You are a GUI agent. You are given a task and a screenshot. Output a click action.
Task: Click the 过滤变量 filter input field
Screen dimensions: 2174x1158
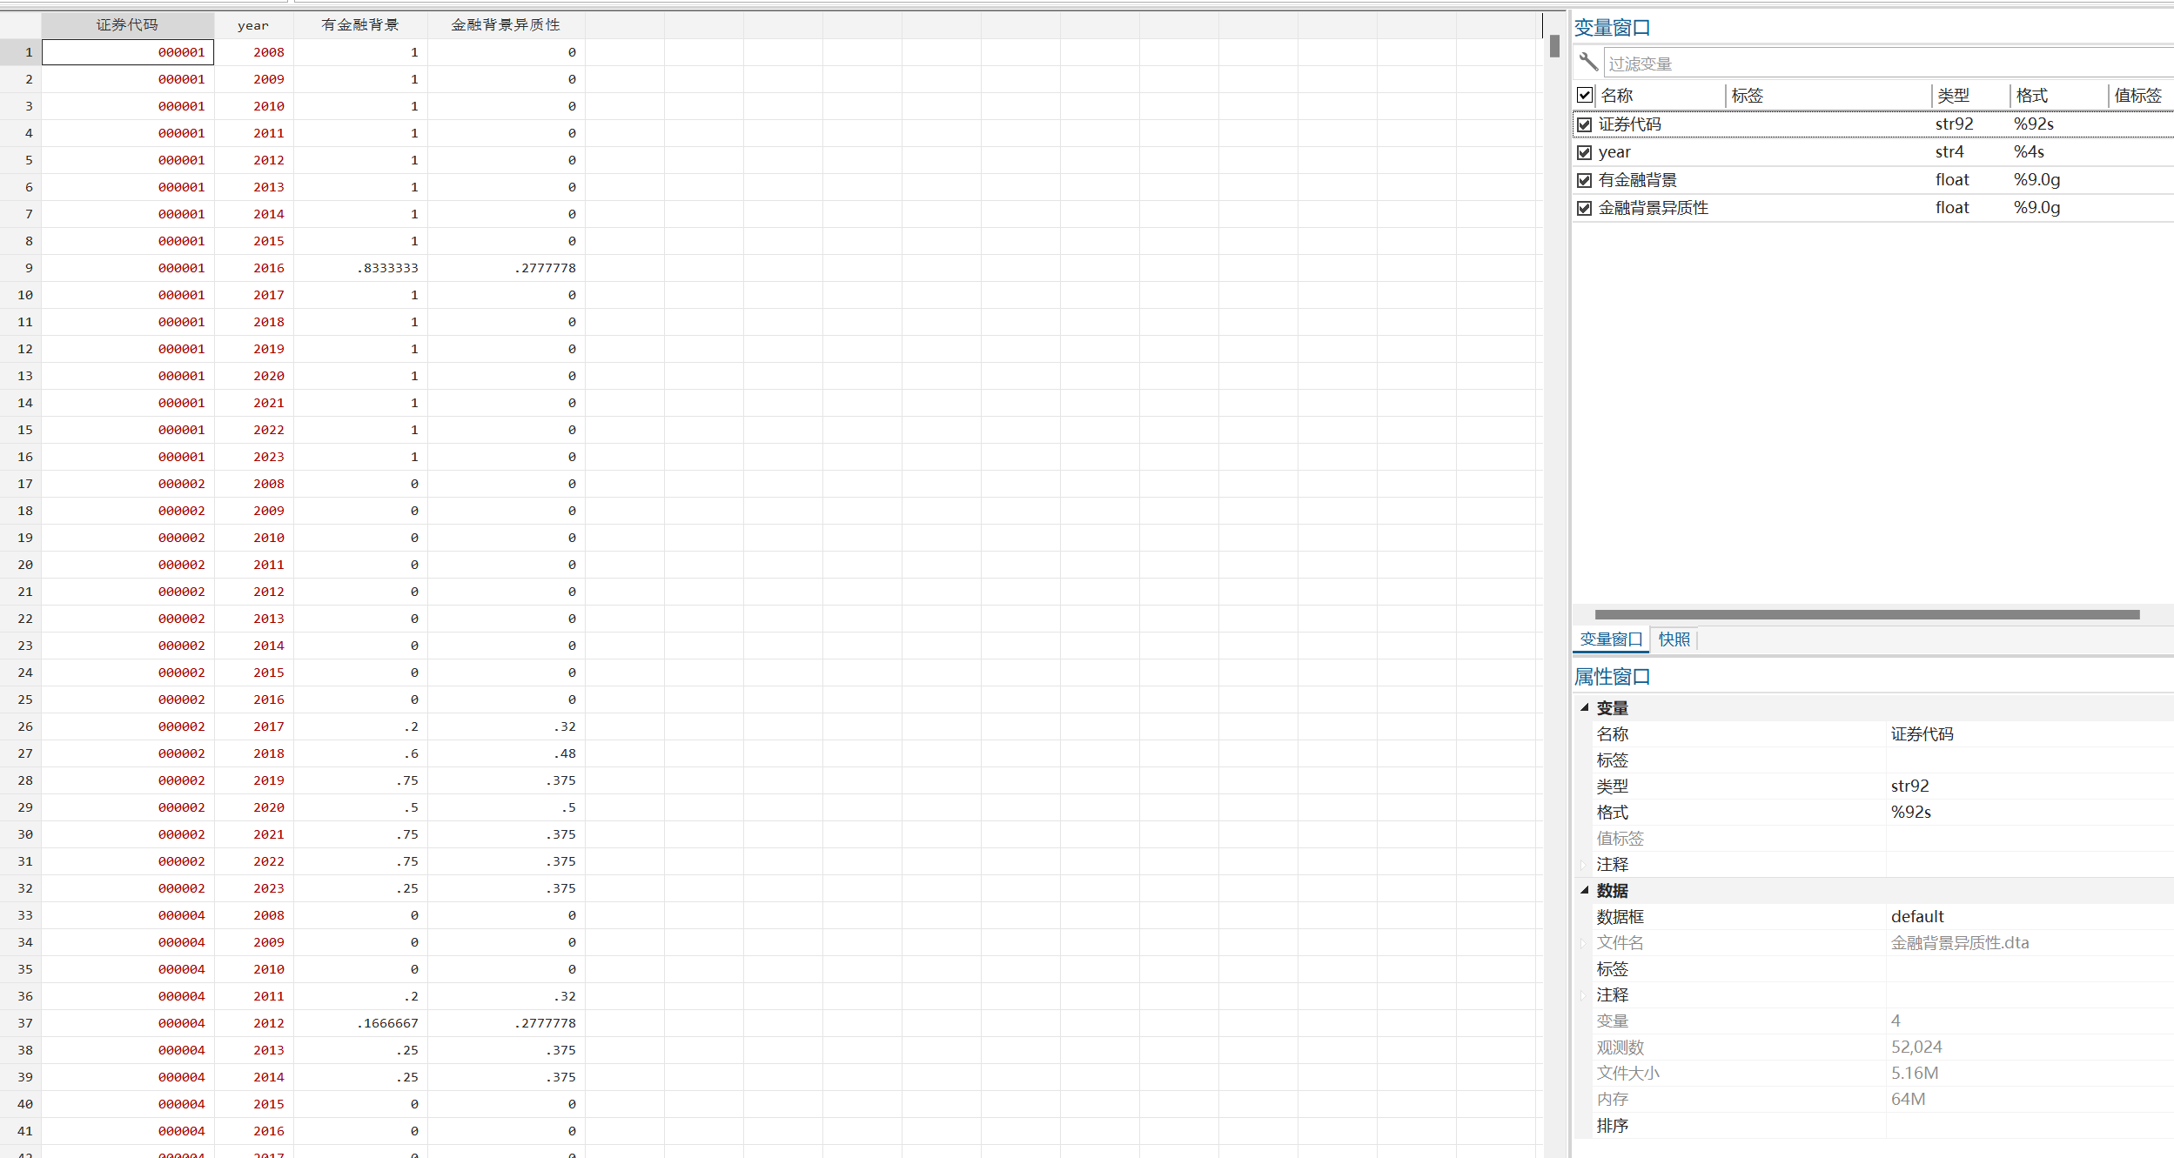click(x=1880, y=64)
